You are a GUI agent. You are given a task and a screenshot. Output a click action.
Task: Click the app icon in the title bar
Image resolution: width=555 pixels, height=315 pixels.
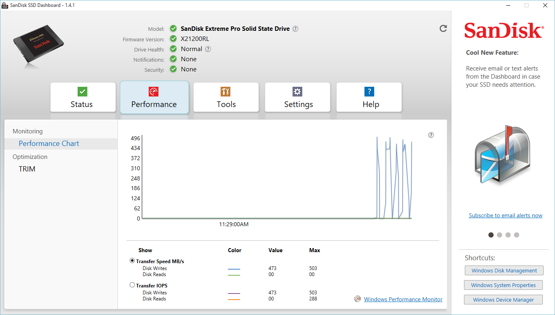5,5
